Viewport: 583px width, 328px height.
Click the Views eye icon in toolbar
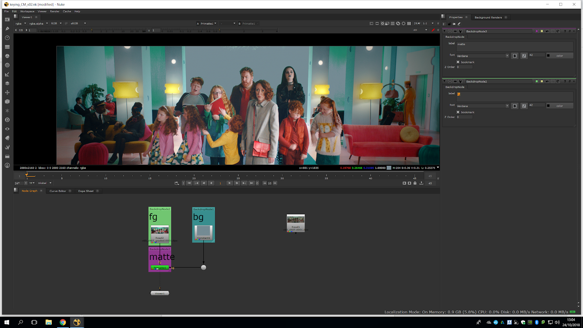[x=7, y=129]
